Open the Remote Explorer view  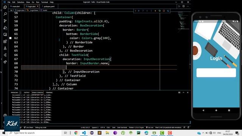(x=5, y=34)
